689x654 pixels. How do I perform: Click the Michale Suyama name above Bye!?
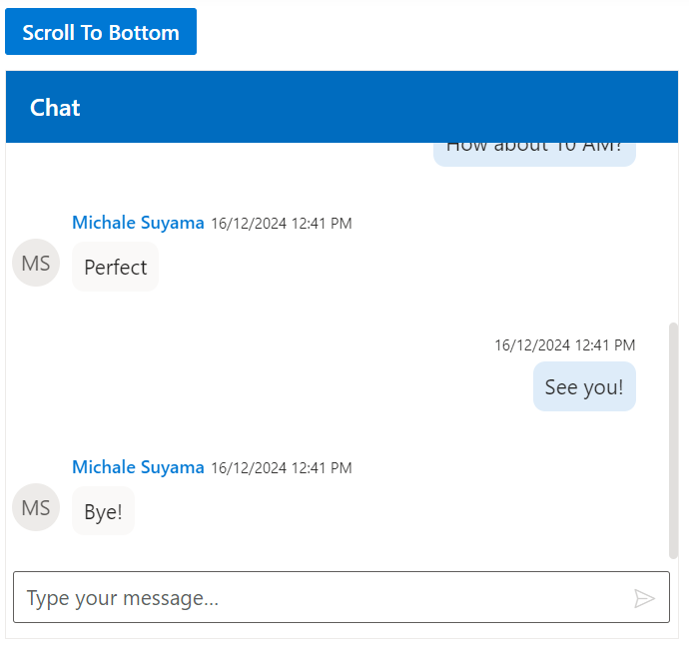pos(138,467)
